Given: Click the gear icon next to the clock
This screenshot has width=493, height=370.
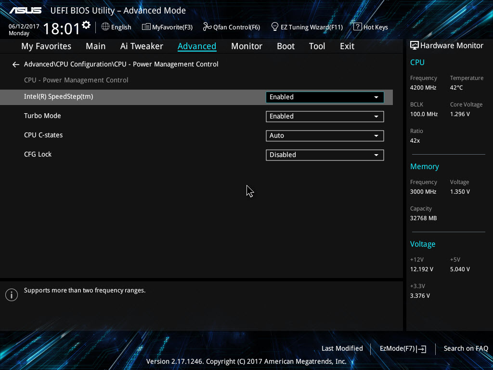Looking at the screenshot, I should click(x=86, y=25).
